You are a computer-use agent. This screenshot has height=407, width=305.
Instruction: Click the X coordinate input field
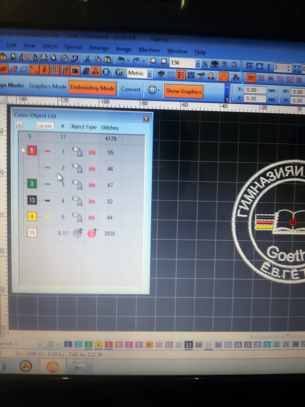click(255, 90)
